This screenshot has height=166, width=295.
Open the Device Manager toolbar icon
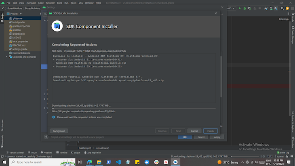click(271, 8)
